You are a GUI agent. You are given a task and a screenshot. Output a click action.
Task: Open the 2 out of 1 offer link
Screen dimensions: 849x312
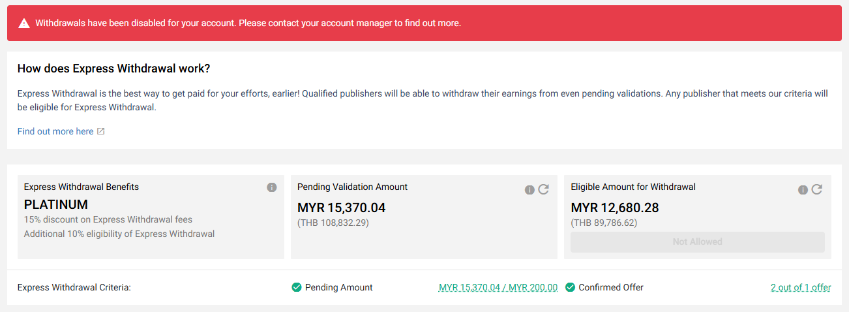800,287
